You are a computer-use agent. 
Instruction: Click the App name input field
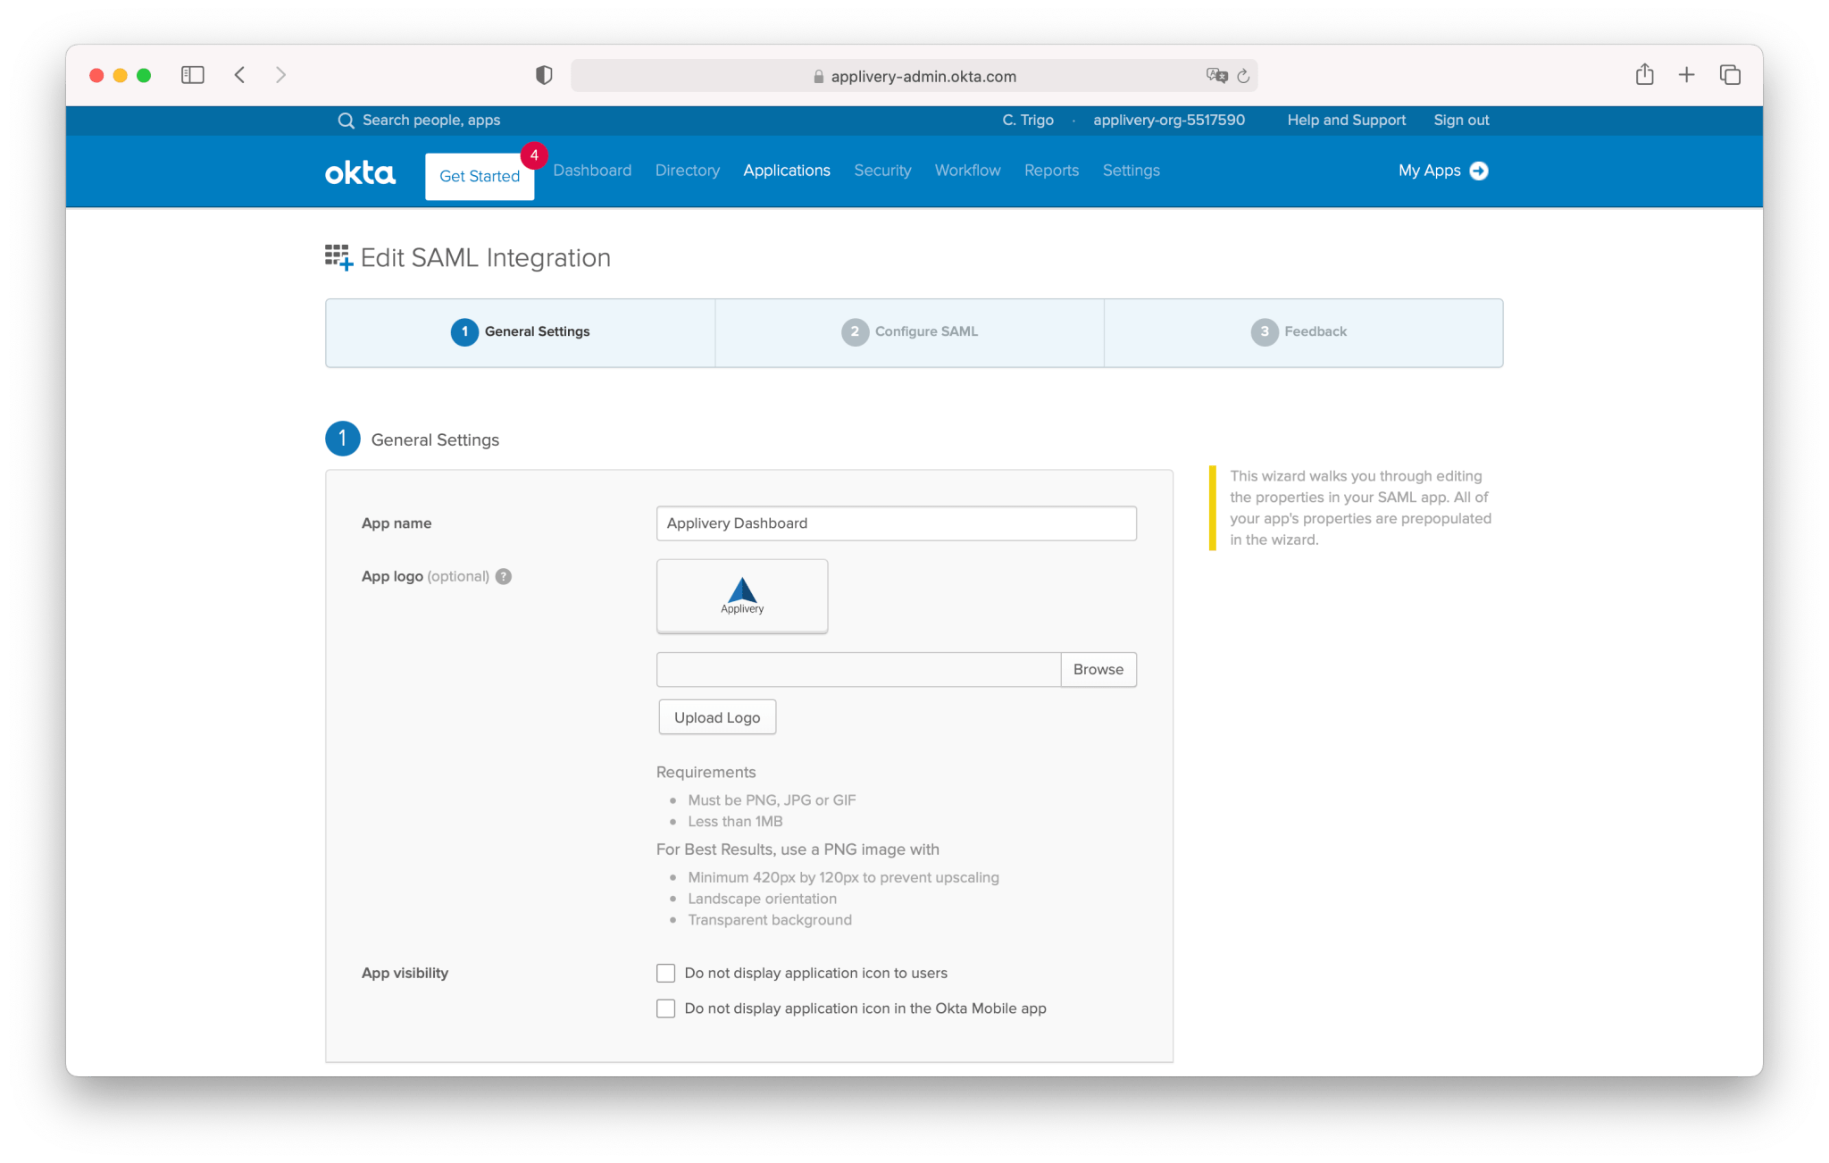click(x=896, y=523)
